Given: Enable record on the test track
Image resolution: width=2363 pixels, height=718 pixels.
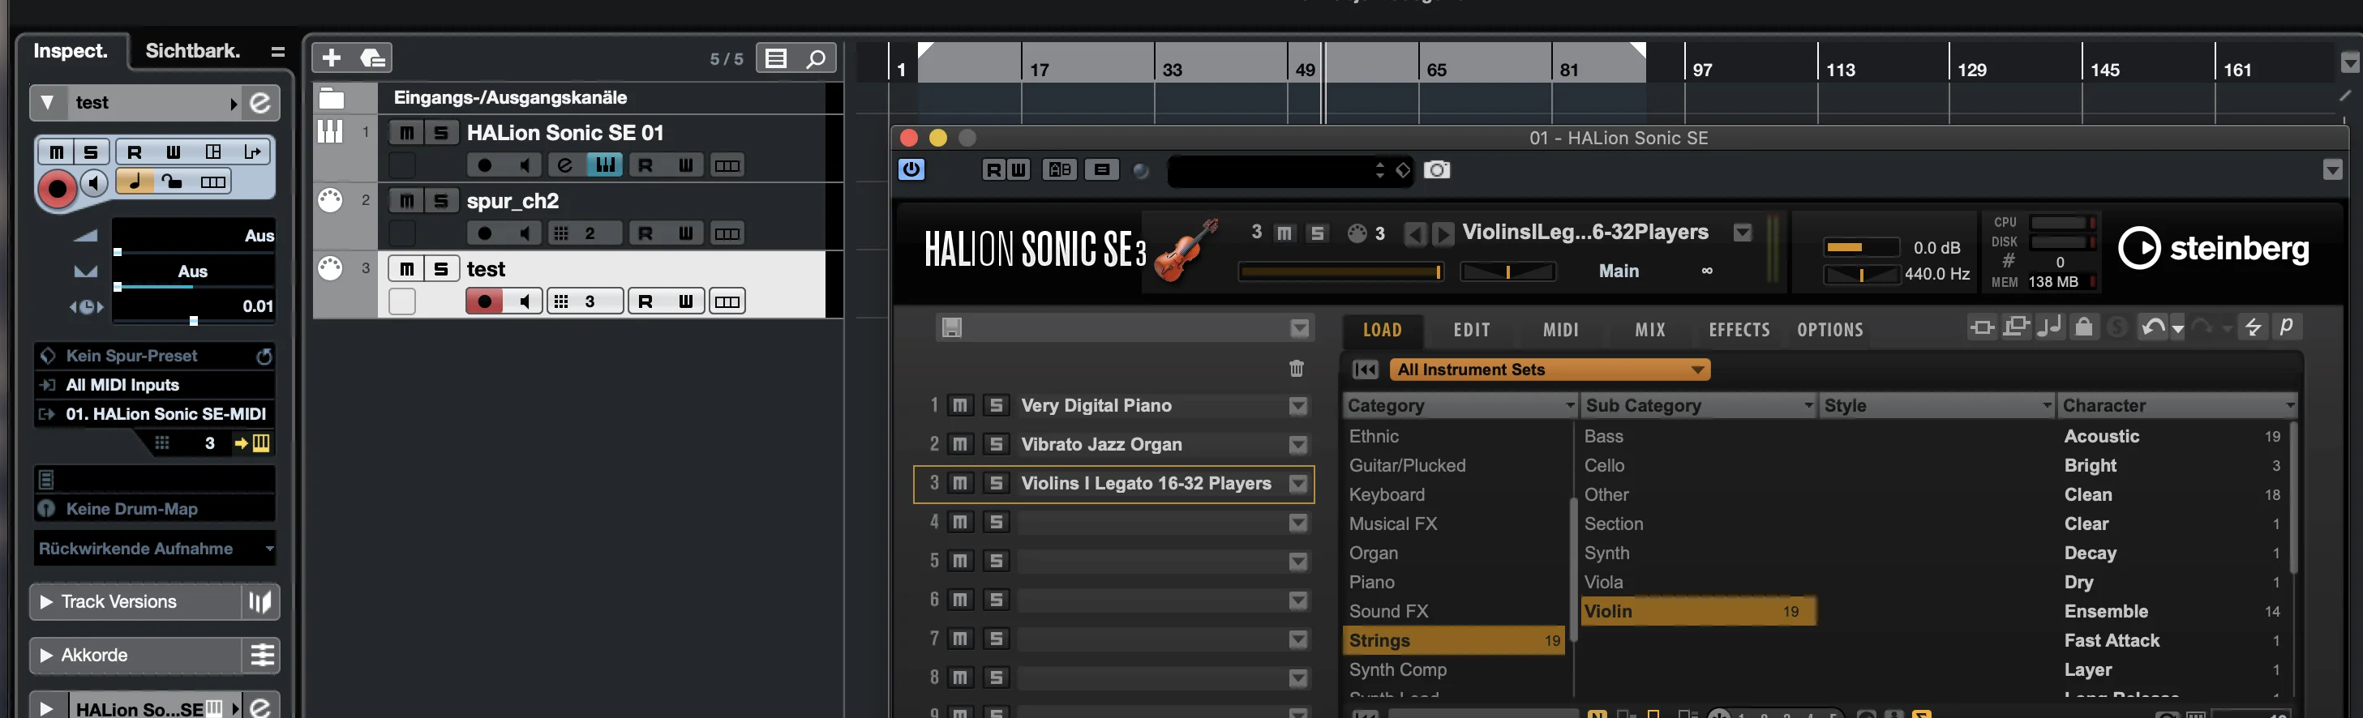Looking at the screenshot, I should 484,301.
